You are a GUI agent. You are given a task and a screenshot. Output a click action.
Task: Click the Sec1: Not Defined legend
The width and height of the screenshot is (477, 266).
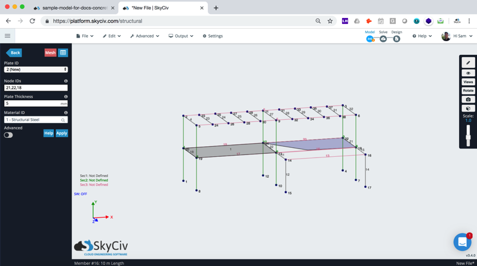(x=94, y=176)
